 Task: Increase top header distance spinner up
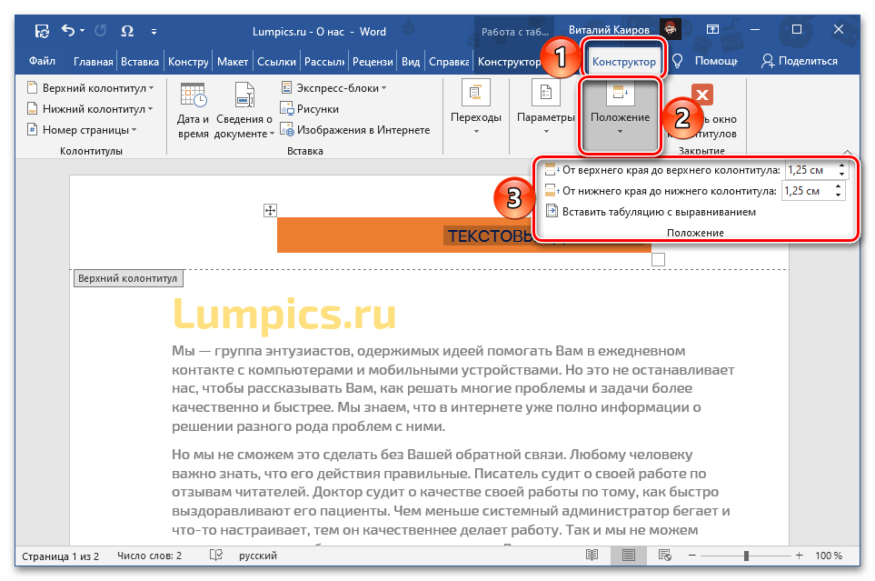[x=841, y=165]
